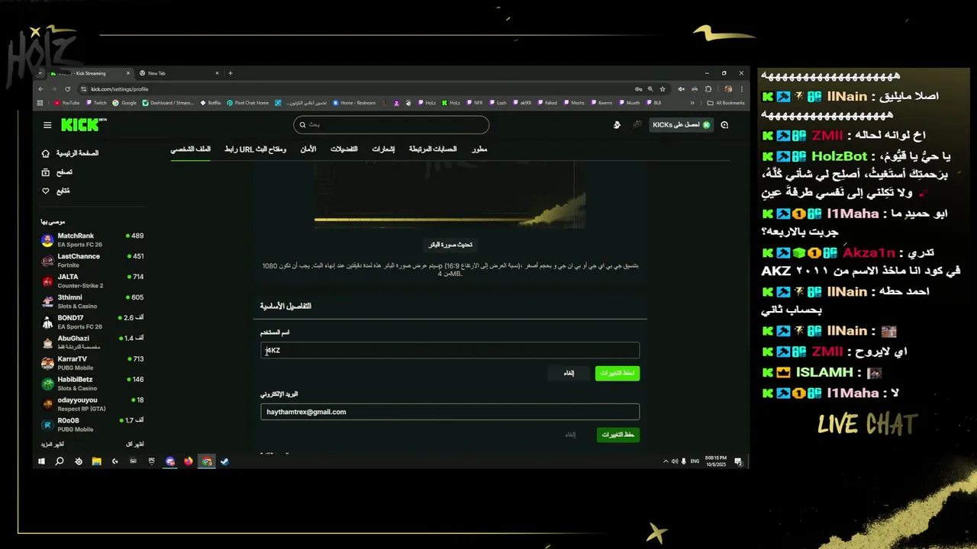This screenshot has height=549, width=977.
Task: Open the odayyouyou channel in sidebar
Action: 92,404
